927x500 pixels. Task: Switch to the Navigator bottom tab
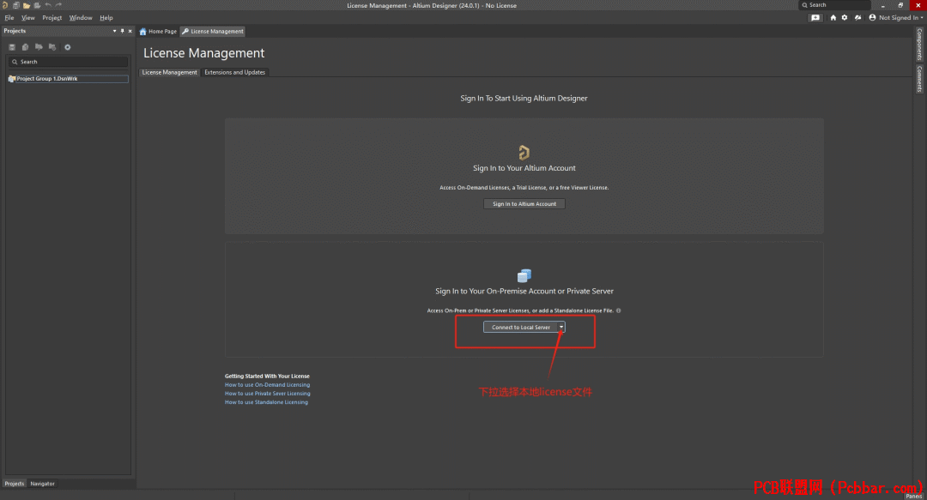click(x=43, y=484)
